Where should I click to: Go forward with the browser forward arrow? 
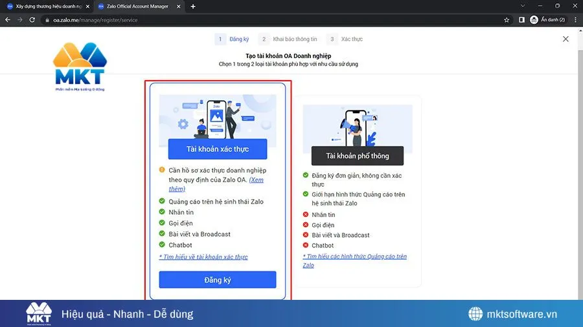[19, 20]
